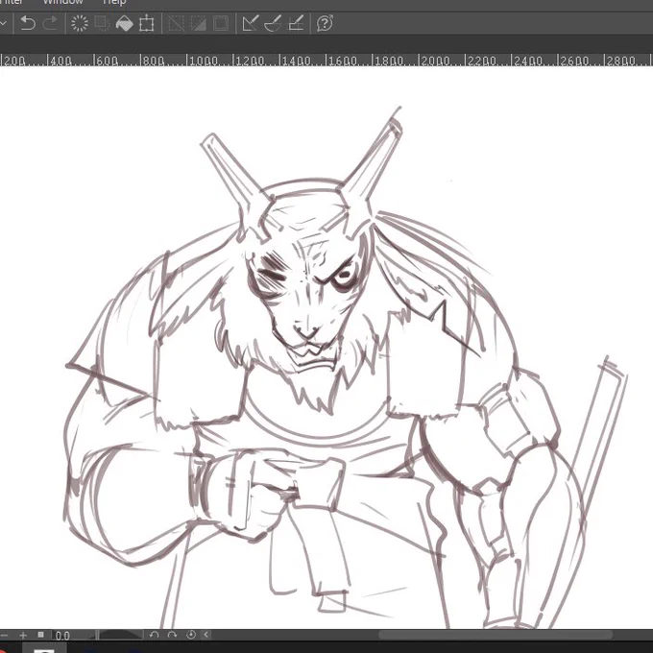The height and width of the screenshot is (653, 653).
Task: Open the Filter menu
Action: (x=12, y=2)
